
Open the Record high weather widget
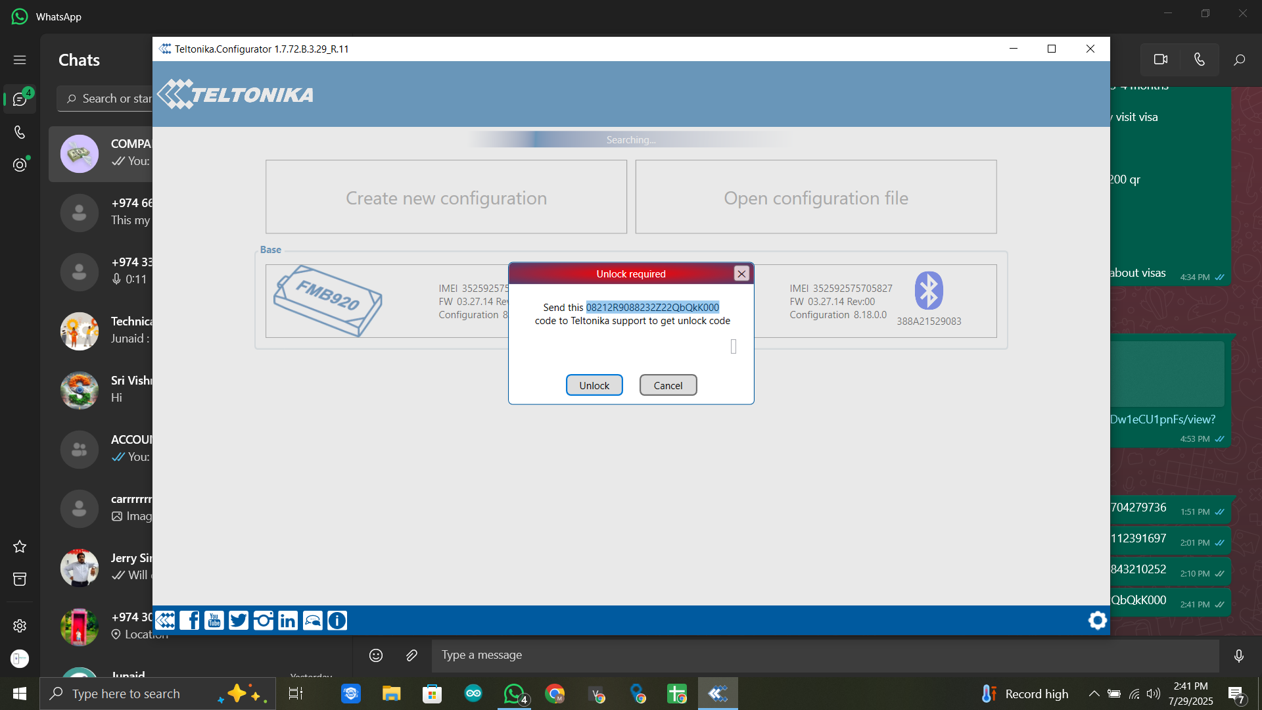tap(1024, 694)
